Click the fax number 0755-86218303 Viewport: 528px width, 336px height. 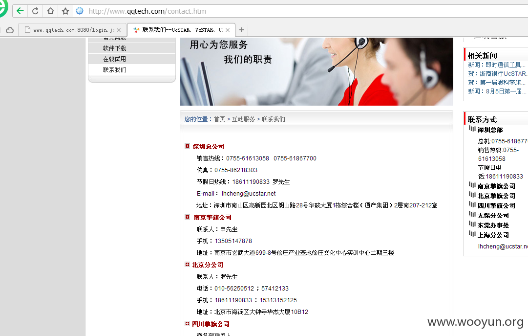pos(236,170)
